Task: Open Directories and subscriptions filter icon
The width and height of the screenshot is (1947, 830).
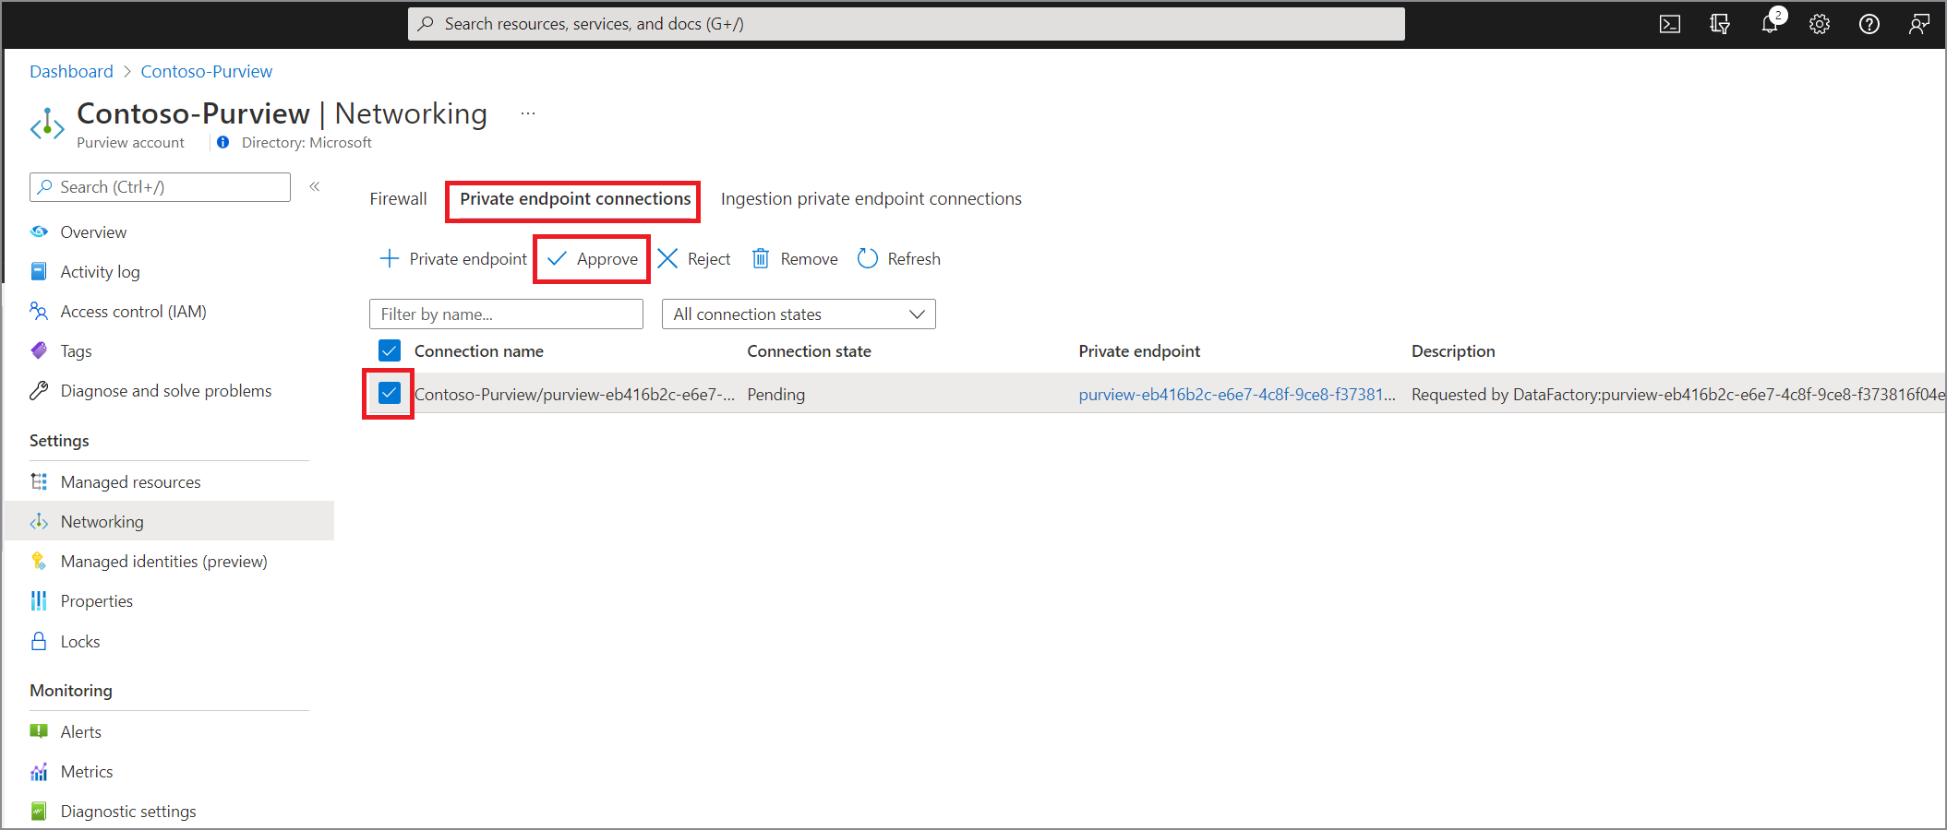Action: tap(1719, 24)
